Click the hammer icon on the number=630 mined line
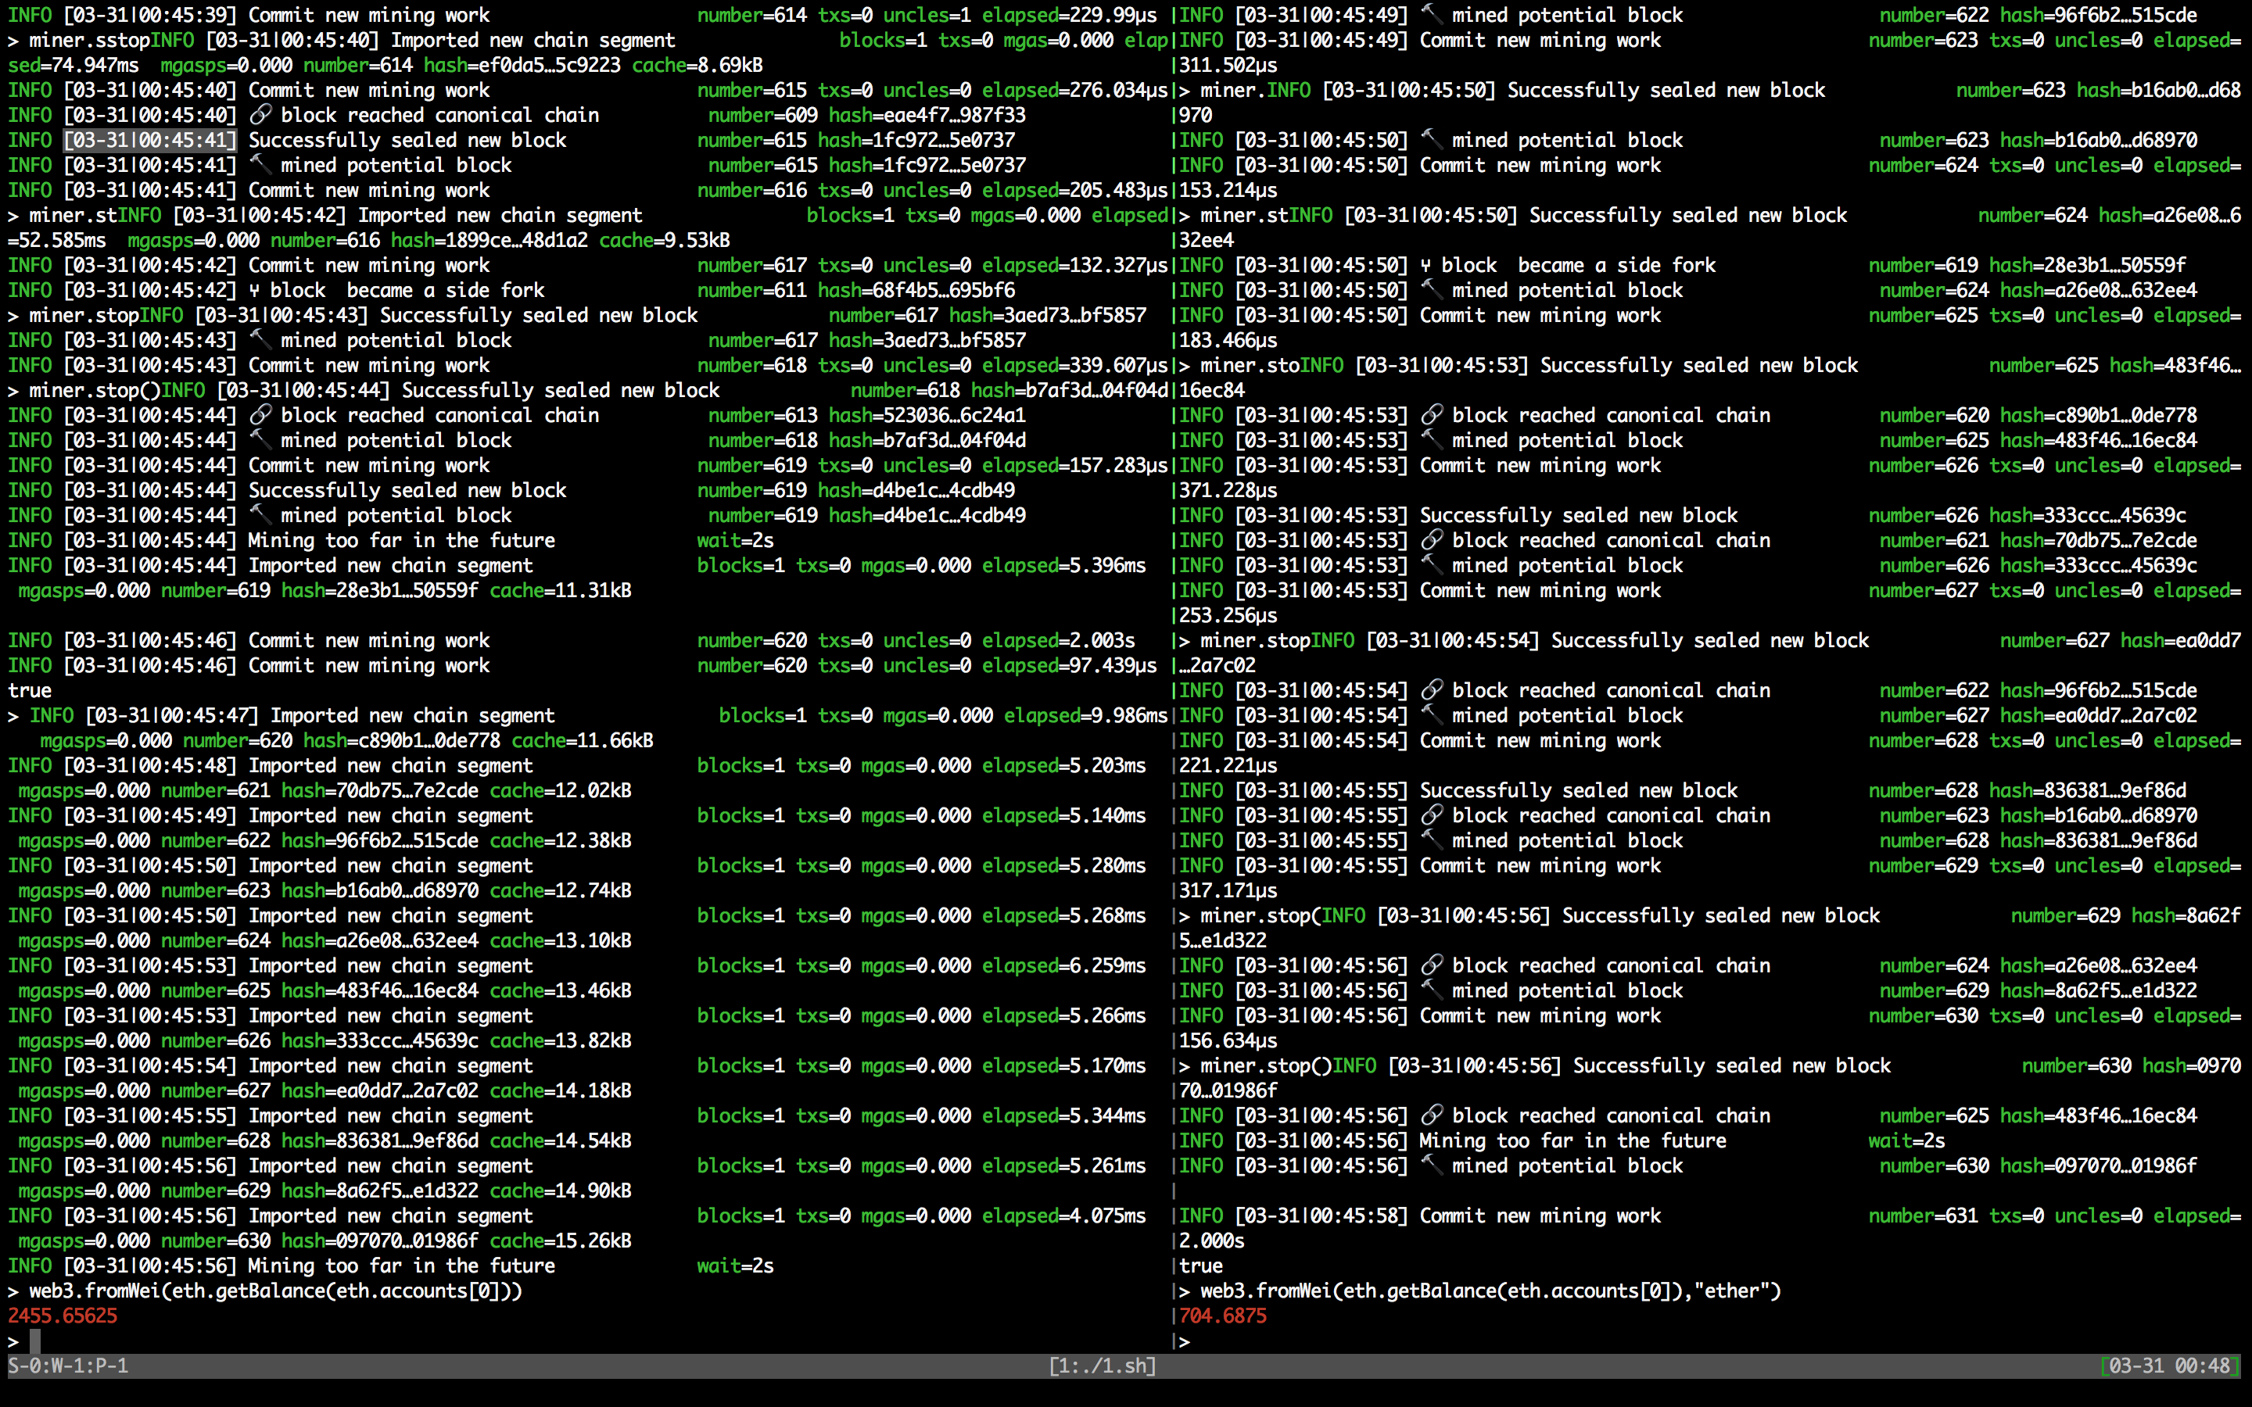 [x=1431, y=1165]
